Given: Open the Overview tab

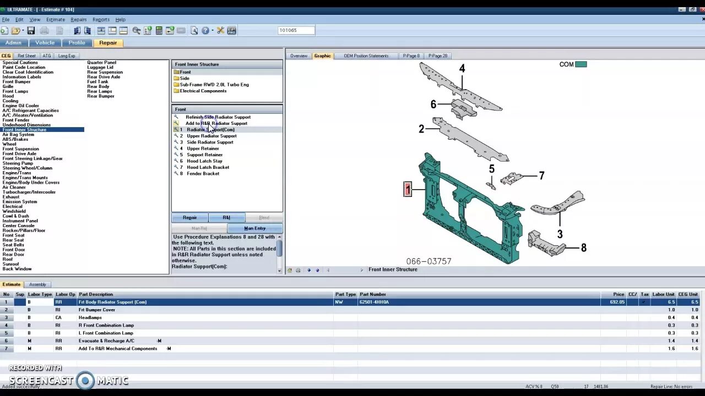Looking at the screenshot, I should click(x=299, y=56).
